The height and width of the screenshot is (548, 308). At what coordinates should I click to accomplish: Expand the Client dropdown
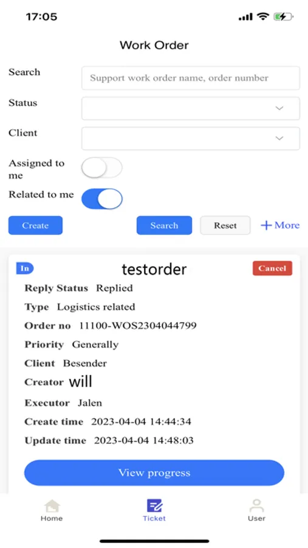(x=191, y=138)
